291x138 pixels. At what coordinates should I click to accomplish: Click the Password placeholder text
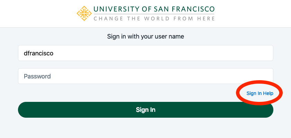click(x=37, y=76)
